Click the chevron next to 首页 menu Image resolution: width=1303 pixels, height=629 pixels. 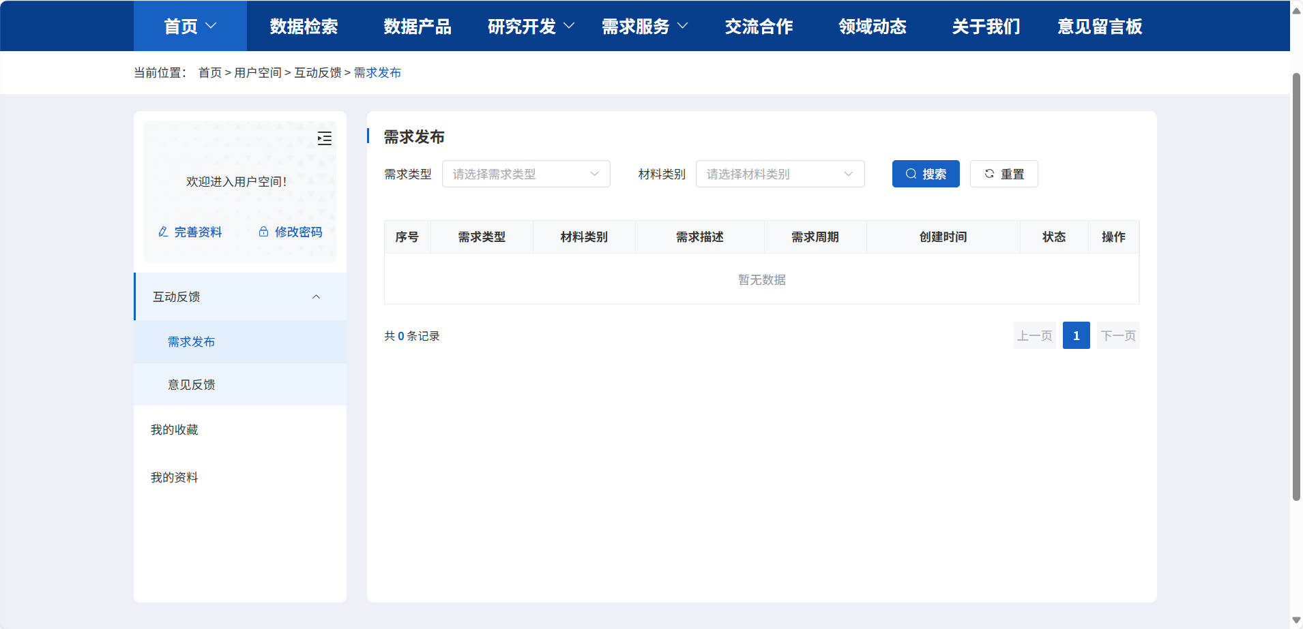pyautogui.click(x=211, y=25)
